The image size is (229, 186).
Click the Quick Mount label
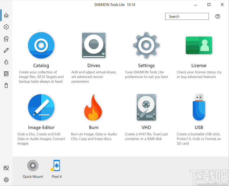pos(33,177)
